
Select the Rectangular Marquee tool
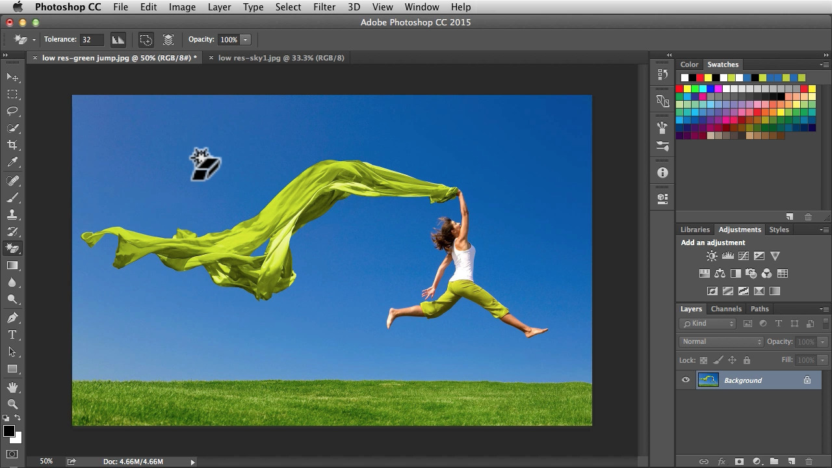12,94
